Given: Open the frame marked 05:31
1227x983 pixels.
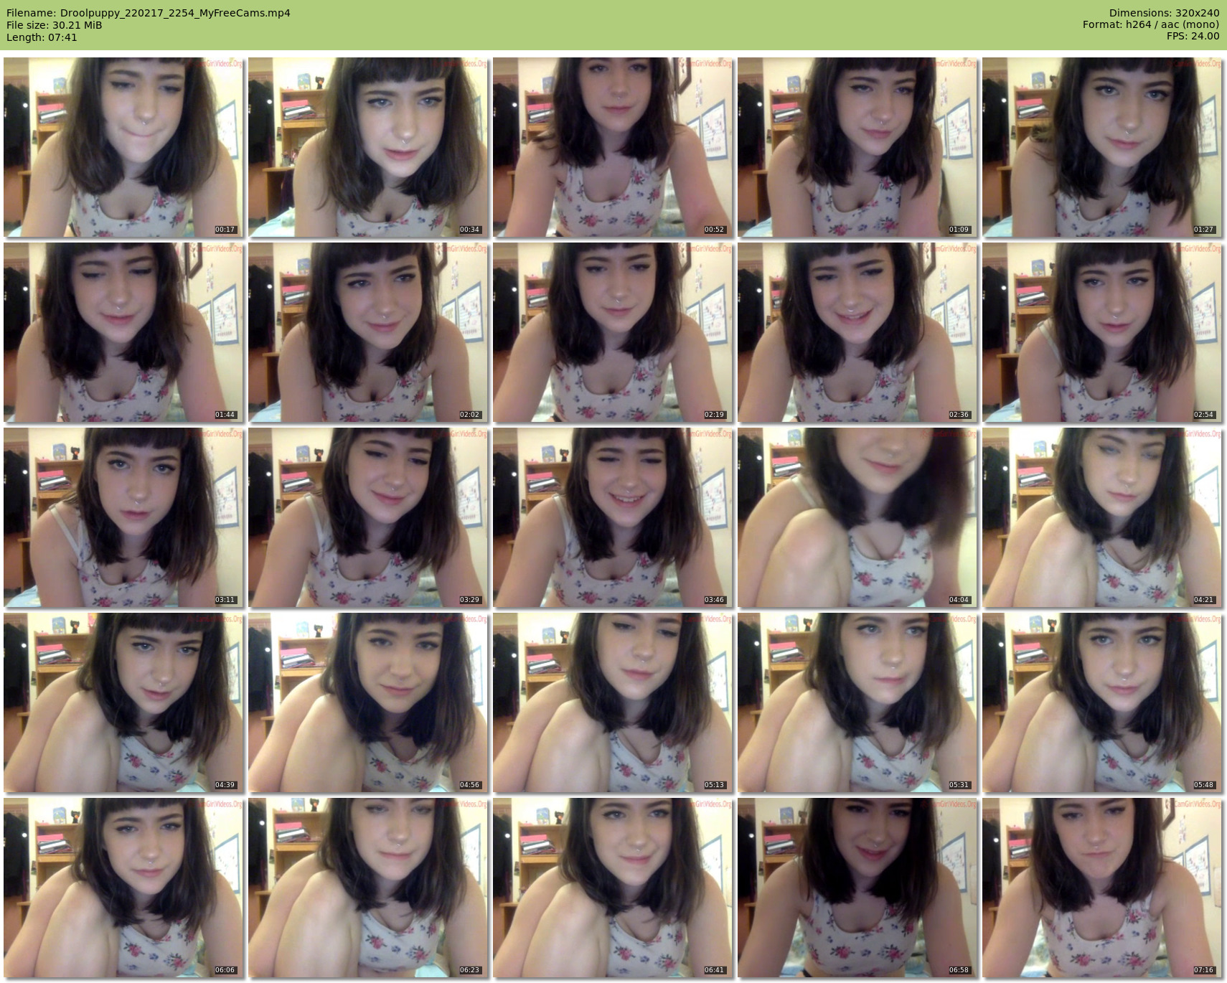Looking at the screenshot, I should click(857, 702).
